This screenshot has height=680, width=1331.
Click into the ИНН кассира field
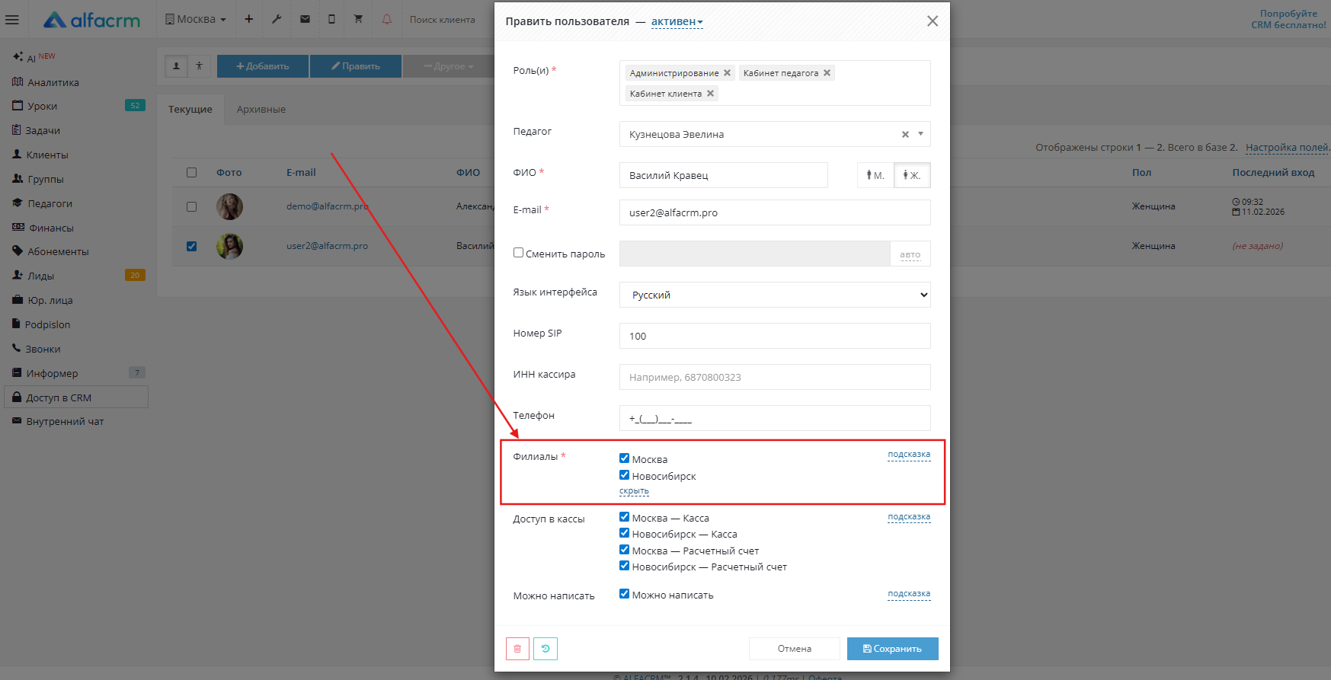774,377
